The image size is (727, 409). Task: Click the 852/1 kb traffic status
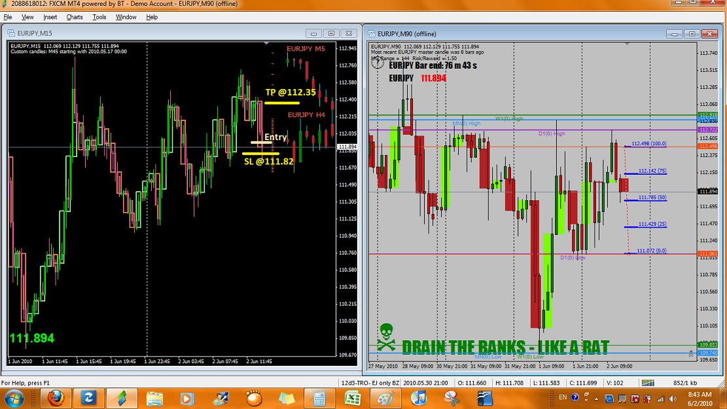[x=685, y=383]
